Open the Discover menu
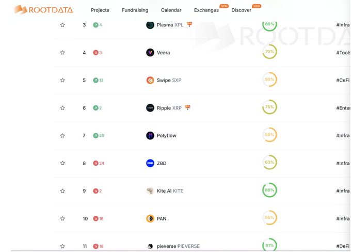Image resolution: width=351 pixels, height=252 pixels. click(242, 10)
